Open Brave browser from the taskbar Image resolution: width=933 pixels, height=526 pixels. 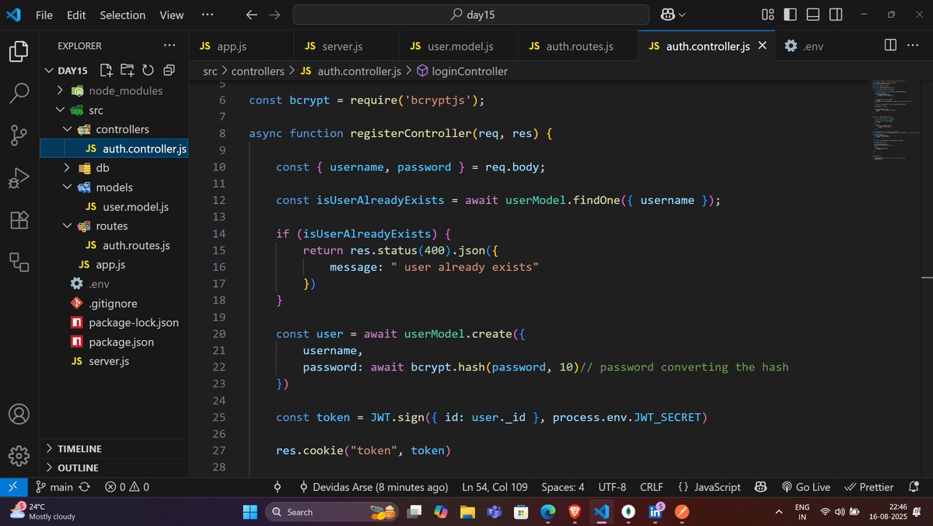pyautogui.click(x=574, y=512)
